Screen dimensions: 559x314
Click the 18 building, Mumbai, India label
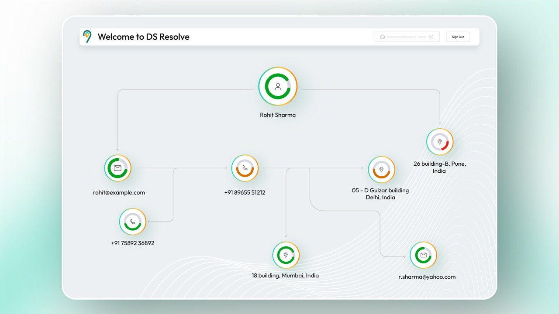[x=285, y=276]
